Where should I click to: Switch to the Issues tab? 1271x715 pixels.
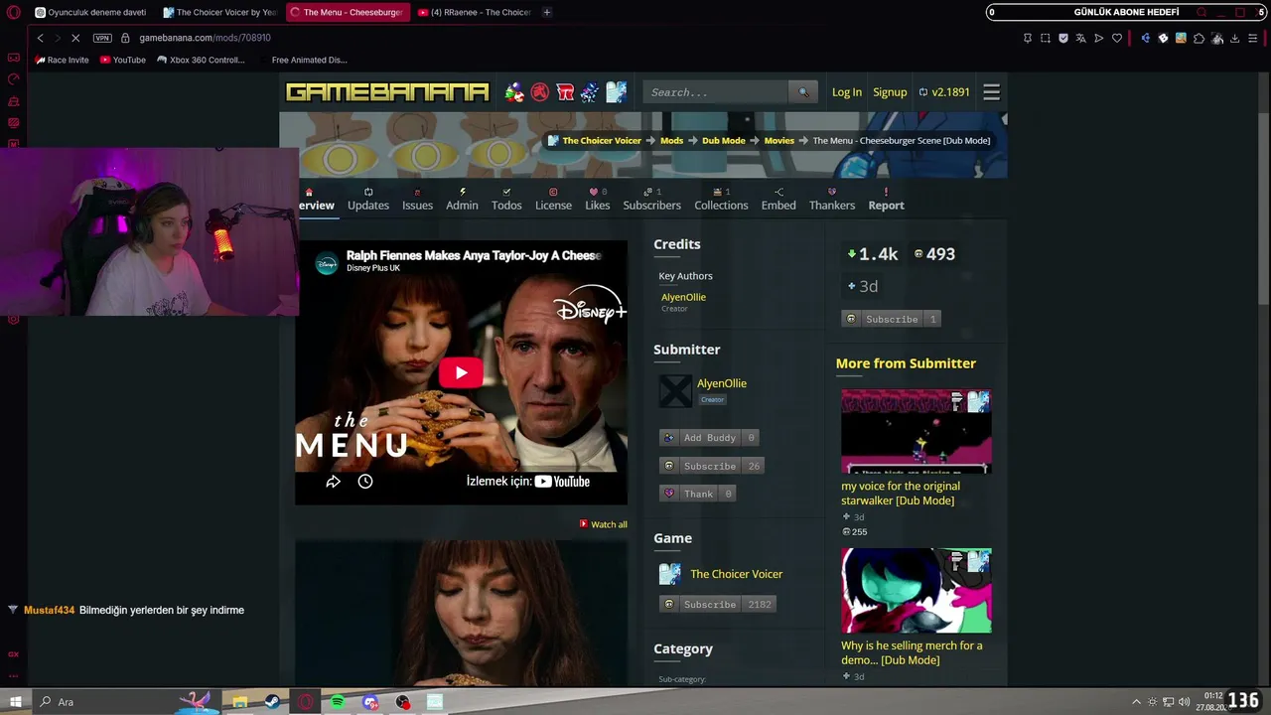click(x=417, y=199)
